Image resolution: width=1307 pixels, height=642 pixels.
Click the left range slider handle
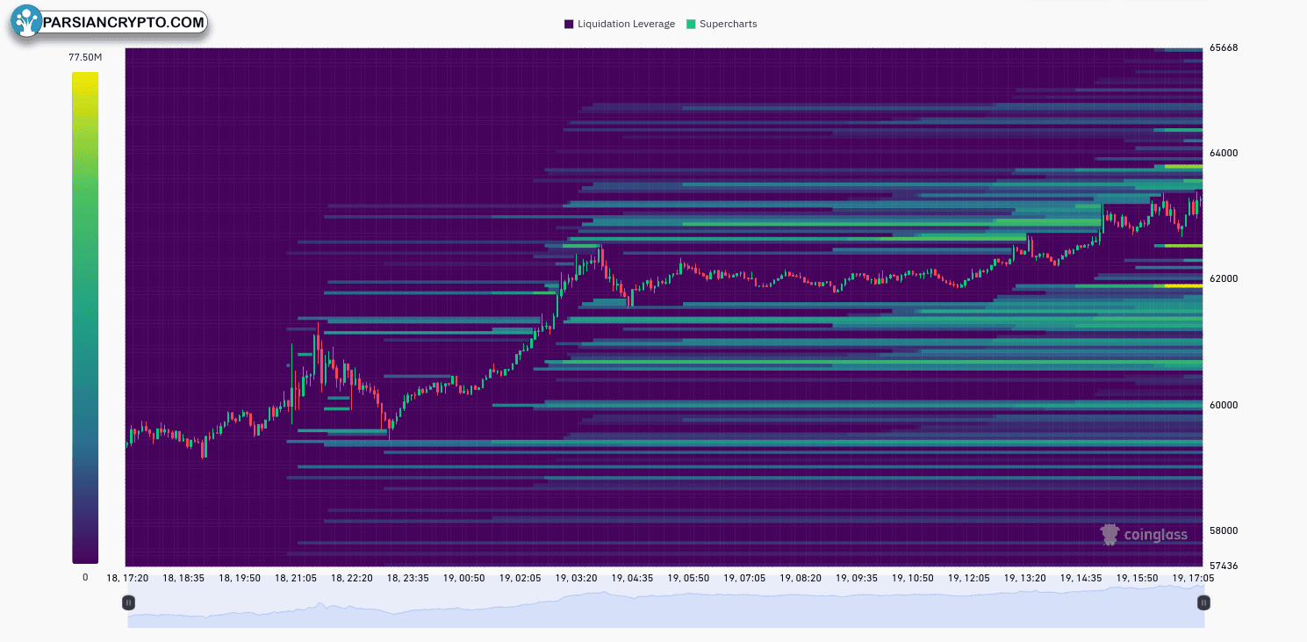(129, 602)
